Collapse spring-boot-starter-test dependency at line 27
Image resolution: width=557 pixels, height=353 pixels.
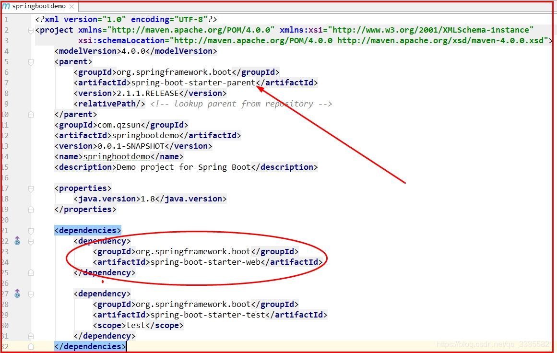click(x=31, y=294)
